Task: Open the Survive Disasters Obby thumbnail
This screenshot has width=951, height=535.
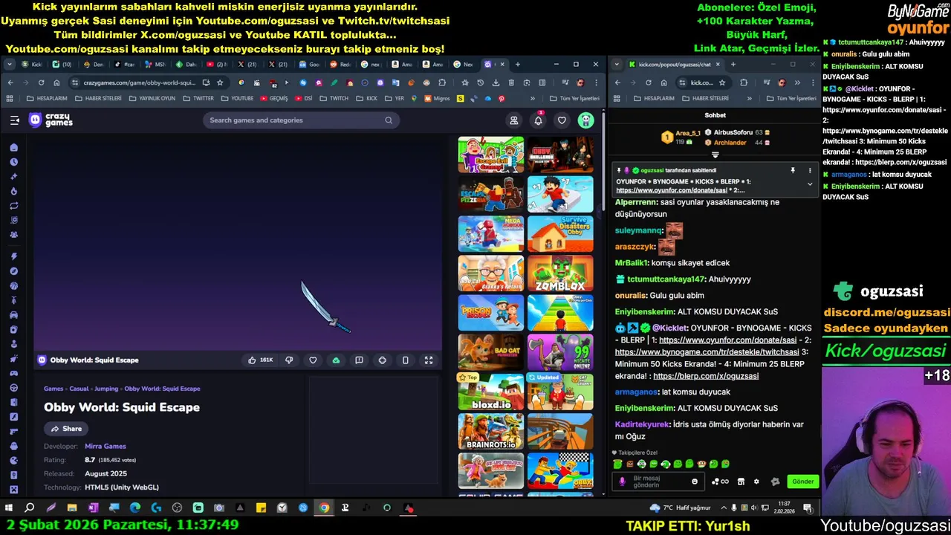Action: click(560, 234)
